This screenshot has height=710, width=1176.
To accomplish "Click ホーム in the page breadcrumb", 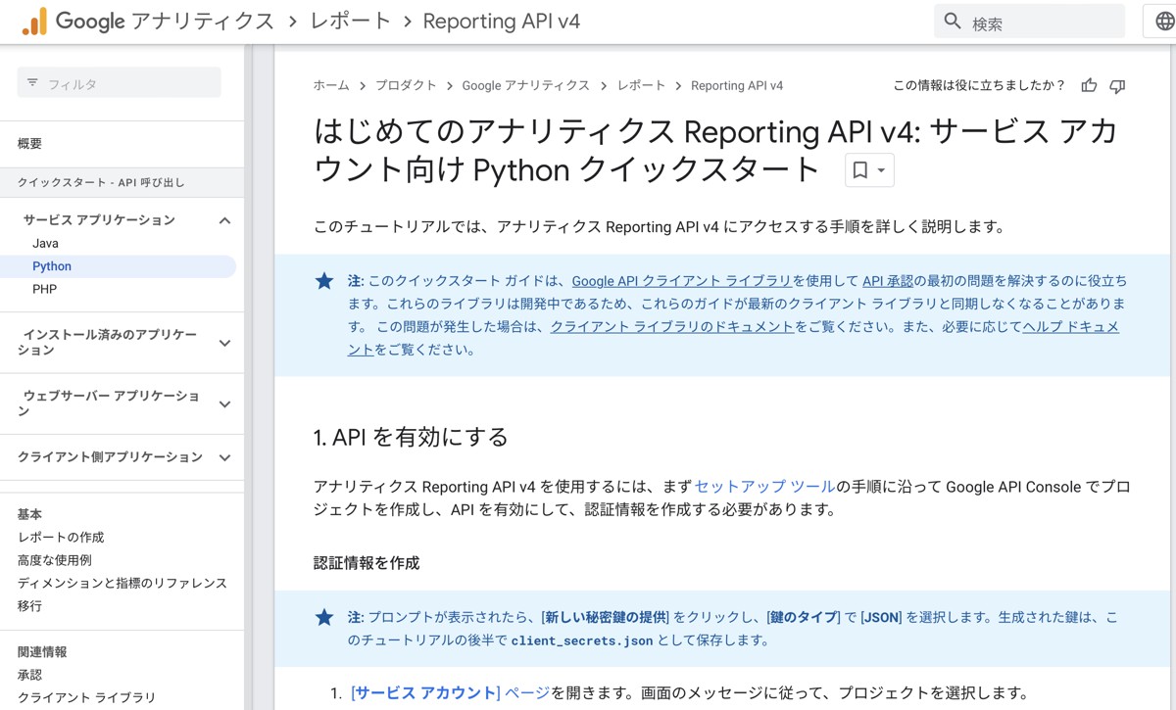I will [x=330, y=85].
